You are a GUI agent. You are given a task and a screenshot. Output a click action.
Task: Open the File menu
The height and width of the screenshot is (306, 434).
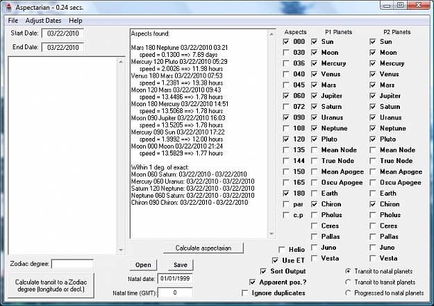point(13,21)
